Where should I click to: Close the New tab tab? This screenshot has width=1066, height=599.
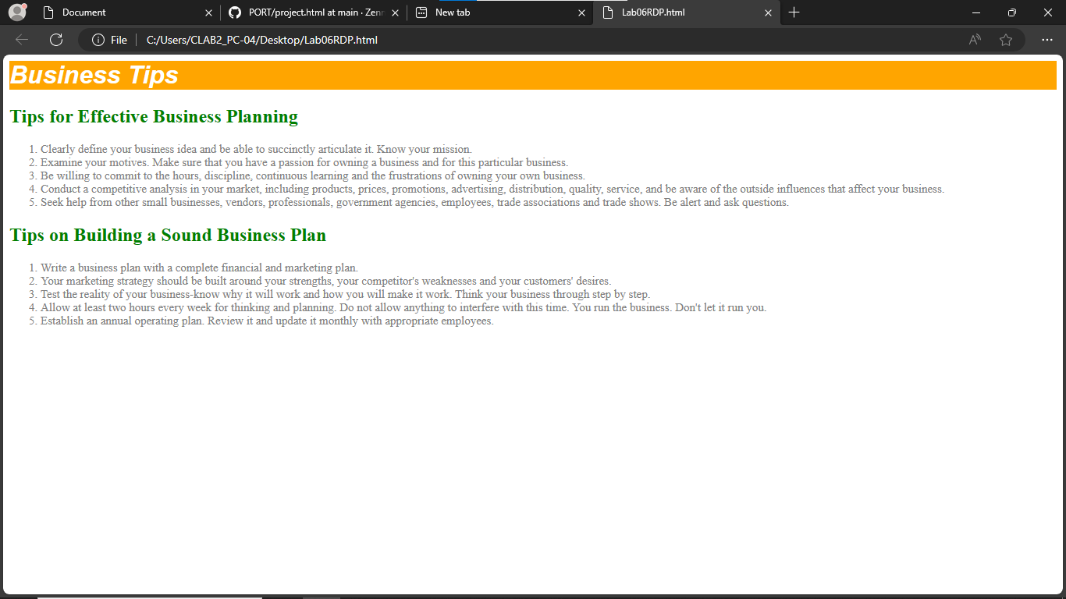581,12
